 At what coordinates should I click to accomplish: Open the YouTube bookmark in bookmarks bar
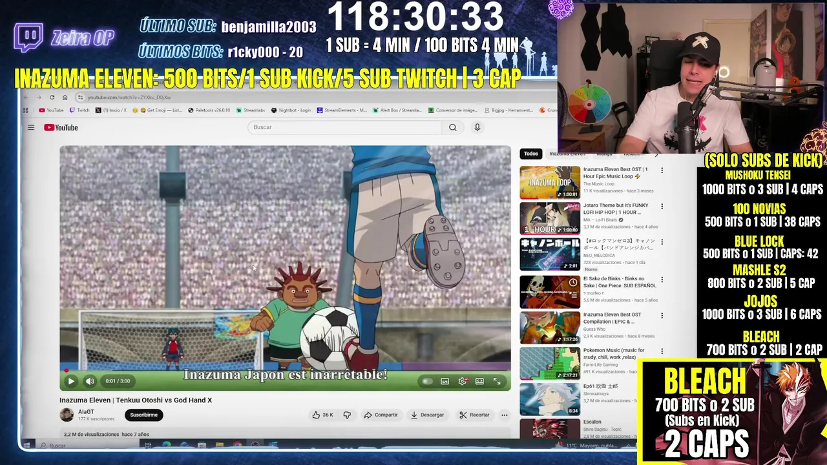[x=52, y=110]
